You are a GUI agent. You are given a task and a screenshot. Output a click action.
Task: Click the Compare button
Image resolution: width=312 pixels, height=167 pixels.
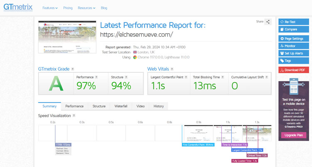point(294,29)
